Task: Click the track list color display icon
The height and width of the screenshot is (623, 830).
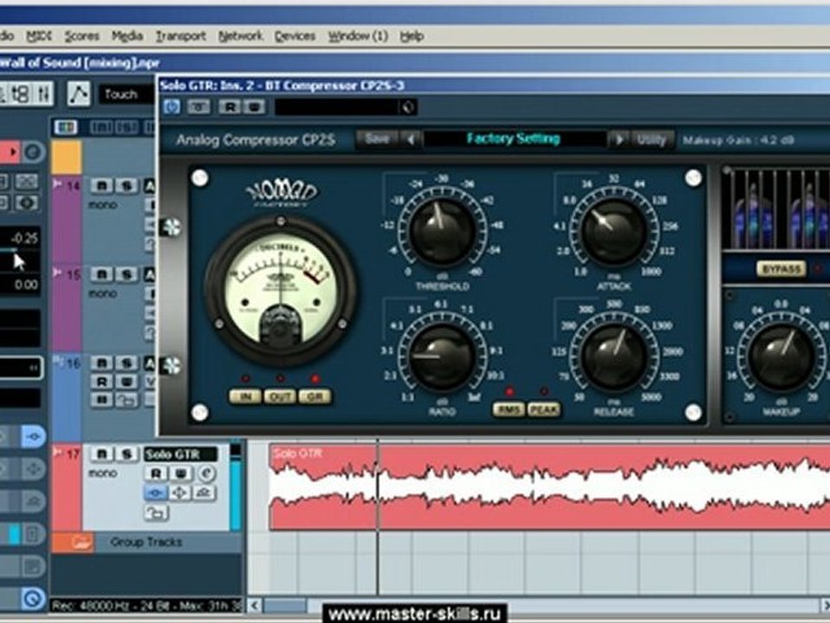Action: point(66,127)
